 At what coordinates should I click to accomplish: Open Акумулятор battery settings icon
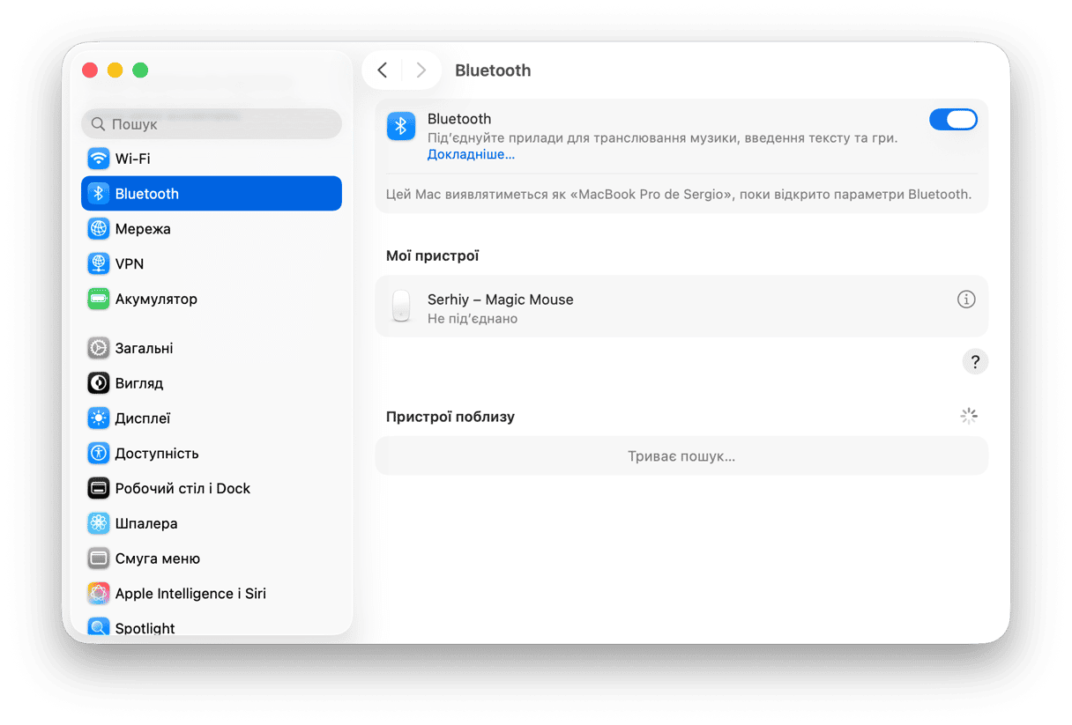(99, 300)
